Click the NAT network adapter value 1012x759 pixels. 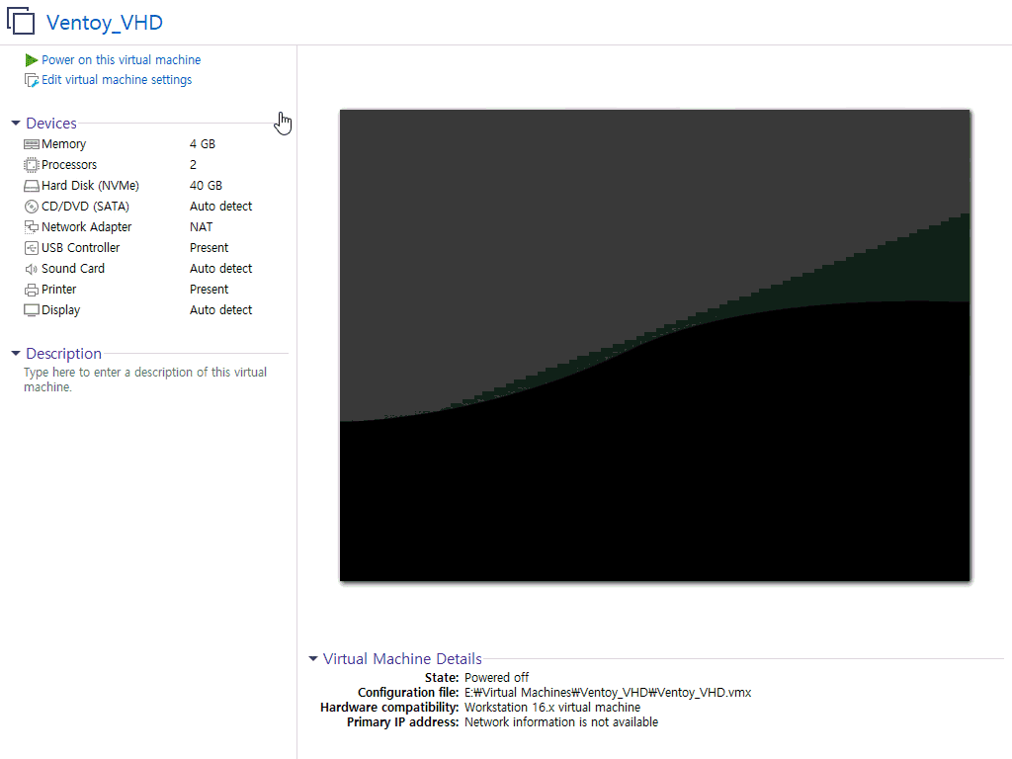[x=201, y=227]
